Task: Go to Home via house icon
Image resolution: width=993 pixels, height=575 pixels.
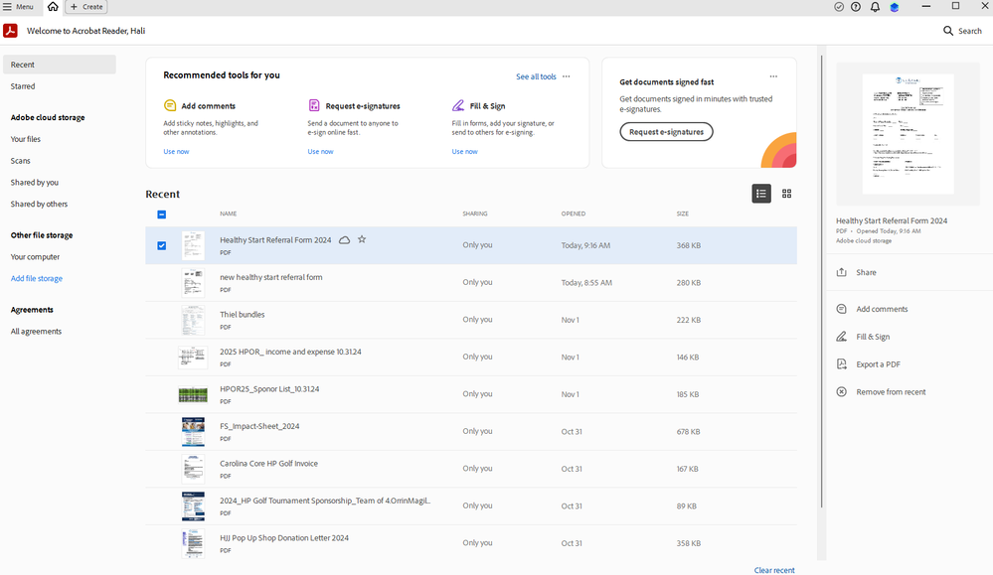Action: pyautogui.click(x=53, y=7)
